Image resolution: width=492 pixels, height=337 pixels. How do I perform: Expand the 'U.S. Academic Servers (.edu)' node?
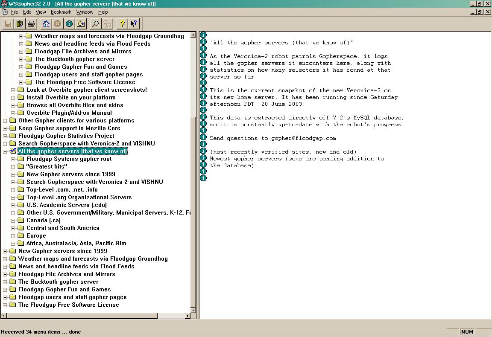[13, 205]
